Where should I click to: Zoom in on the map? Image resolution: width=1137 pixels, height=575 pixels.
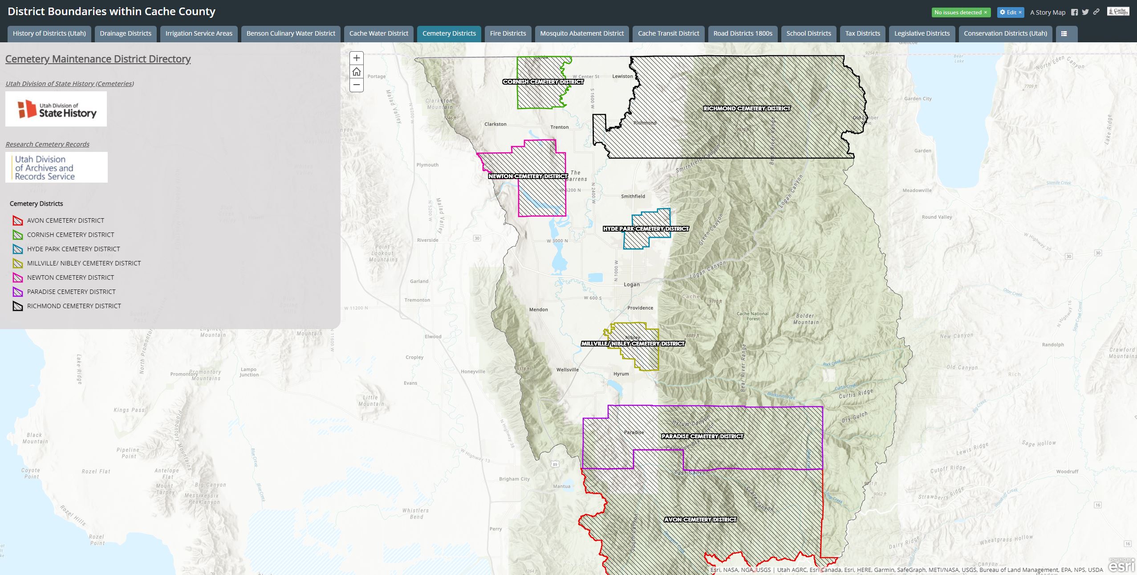point(356,58)
